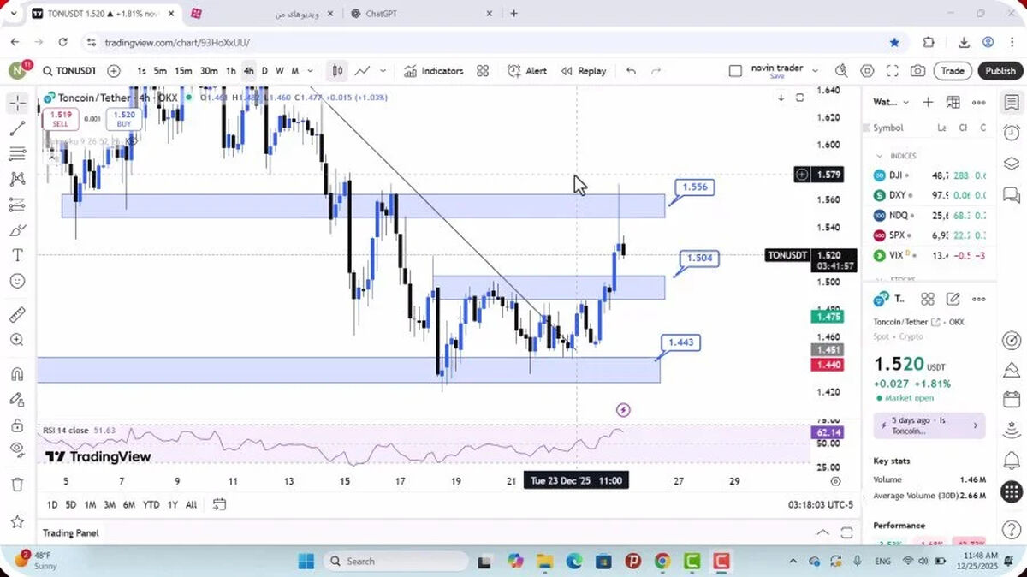The height and width of the screenshot is (577, 1027).
Task: Select the All range tab
Action: (191, 504)
